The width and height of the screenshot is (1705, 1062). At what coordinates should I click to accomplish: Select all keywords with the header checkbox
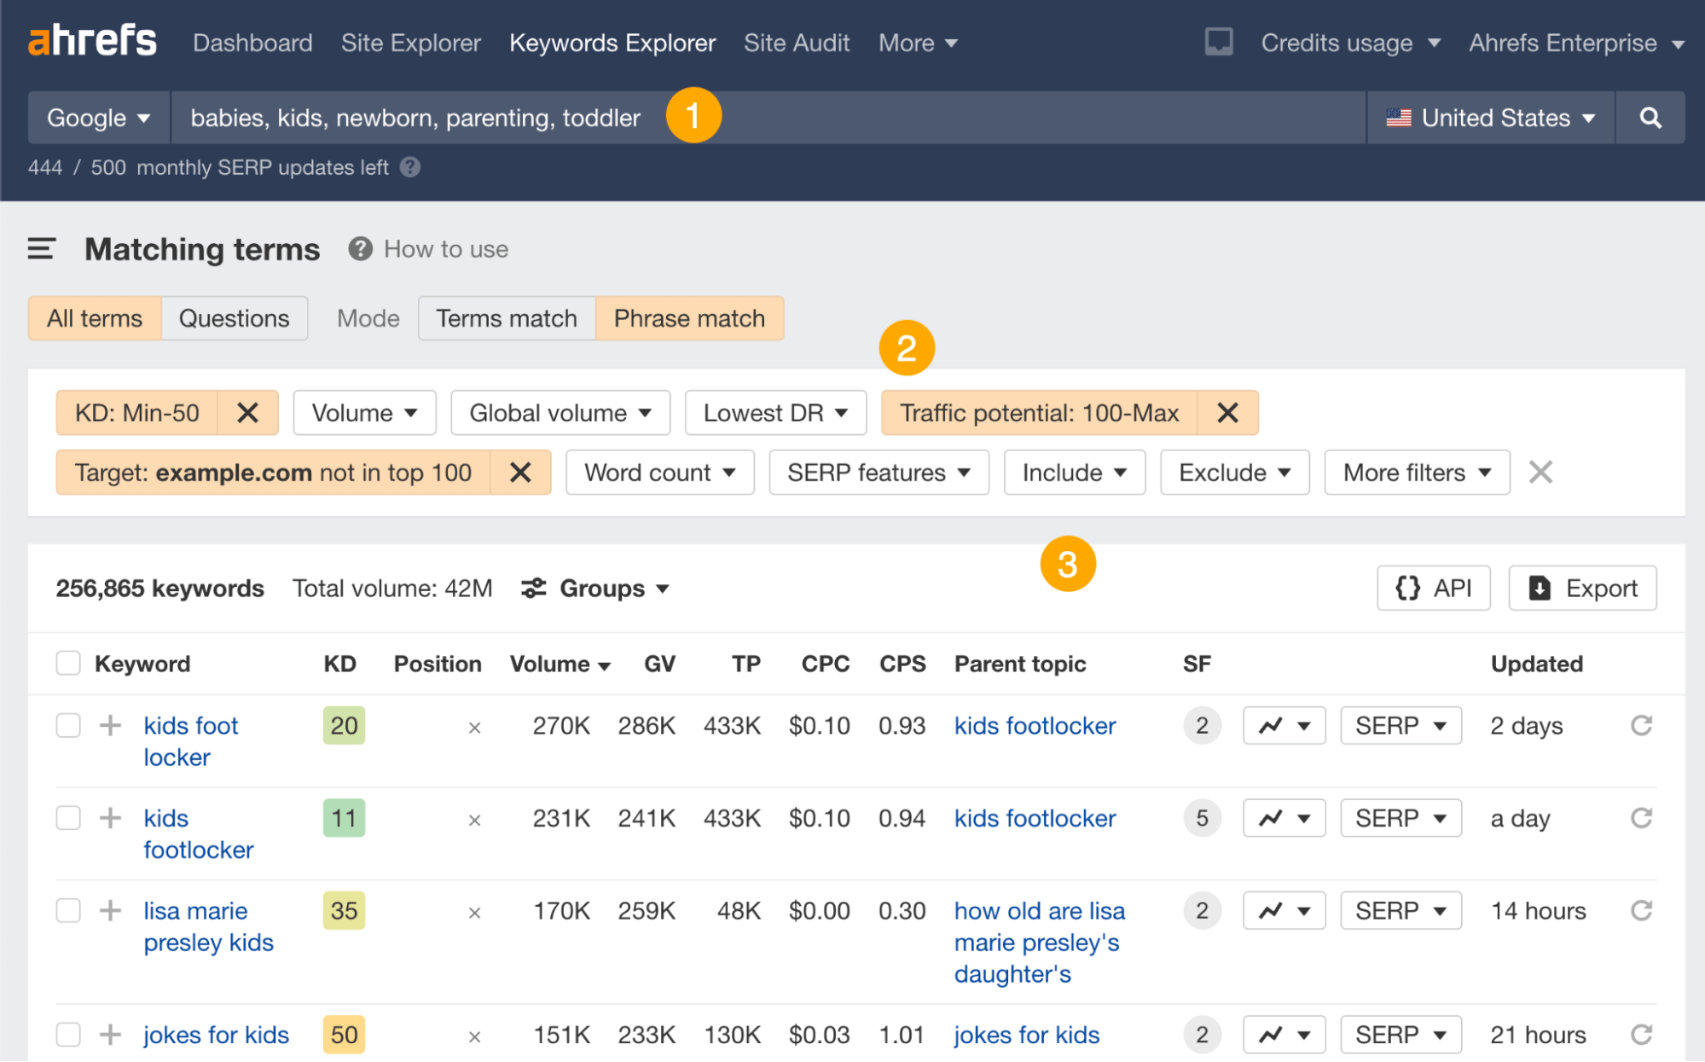point(68,663)
